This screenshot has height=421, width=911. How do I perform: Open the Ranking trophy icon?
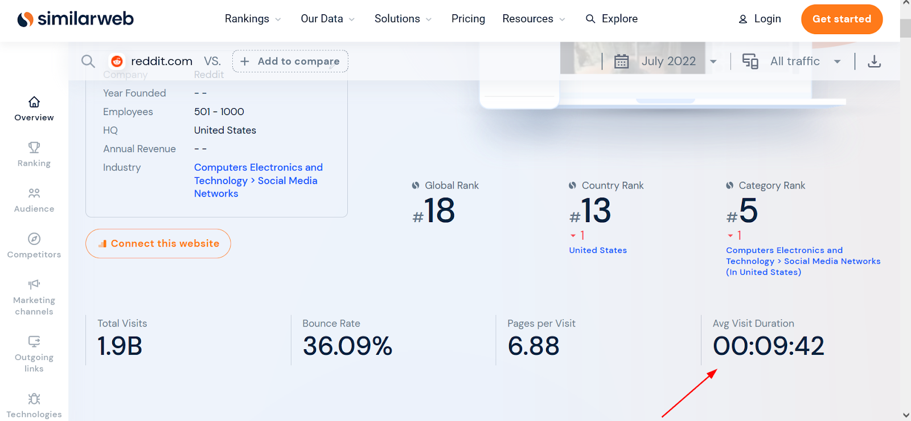pyautogui.click(x=34, y=148)
